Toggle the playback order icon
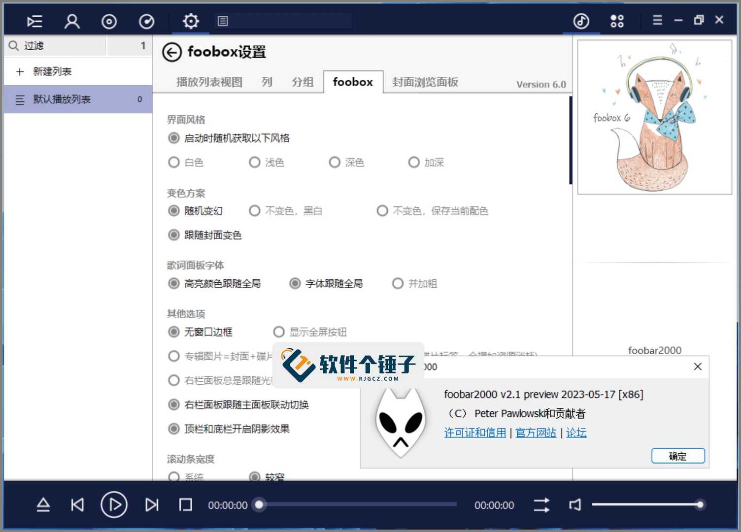This screenshot has width=741, height=532. pos(541,505)
